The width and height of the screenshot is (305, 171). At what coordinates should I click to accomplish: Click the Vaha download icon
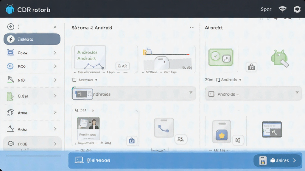(10, 129)
